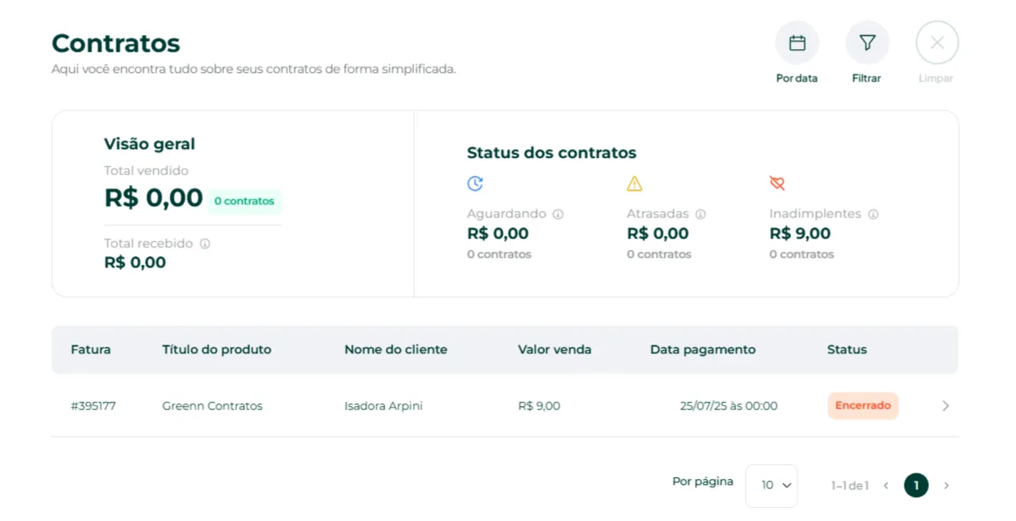Click the Por data label
The width and height of the screenshot is (1016, 521).
coord(797,78)
